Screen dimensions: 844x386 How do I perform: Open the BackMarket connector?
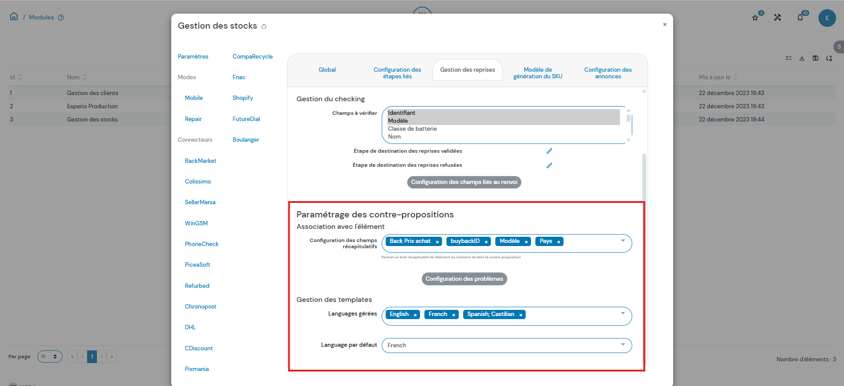point(200,161)
